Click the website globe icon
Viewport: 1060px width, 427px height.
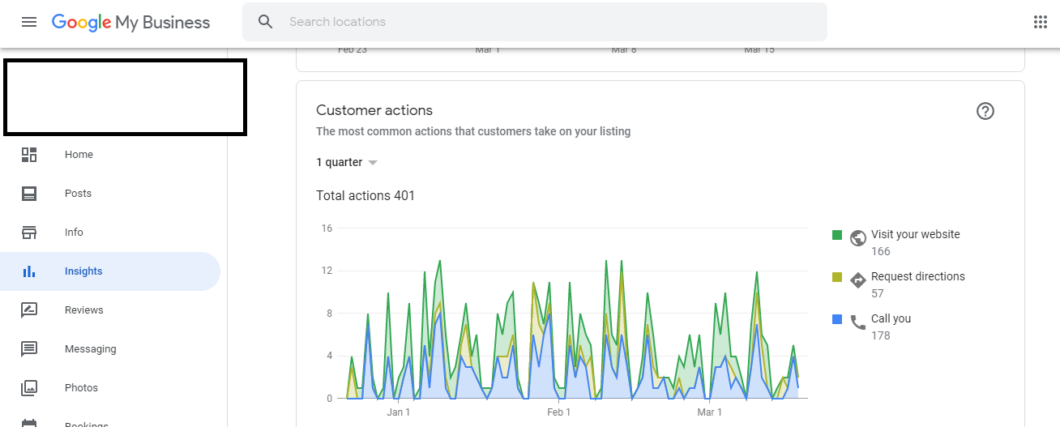[x=858, y=238]
